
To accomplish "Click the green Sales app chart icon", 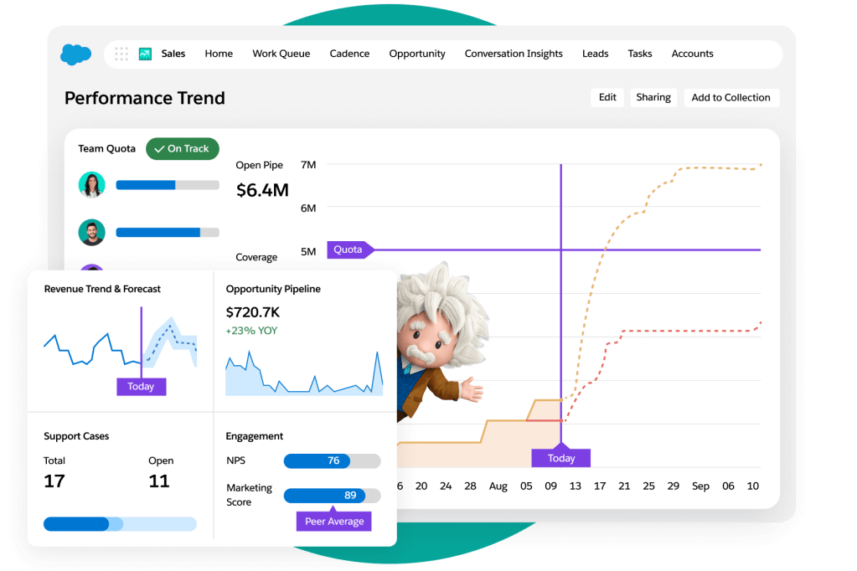I will pyautogui.click(x=145, y=54).
